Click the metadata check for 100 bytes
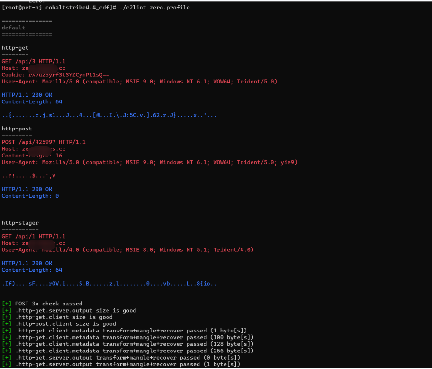Viewport: 432px width, 369px height. pos(135,337)
